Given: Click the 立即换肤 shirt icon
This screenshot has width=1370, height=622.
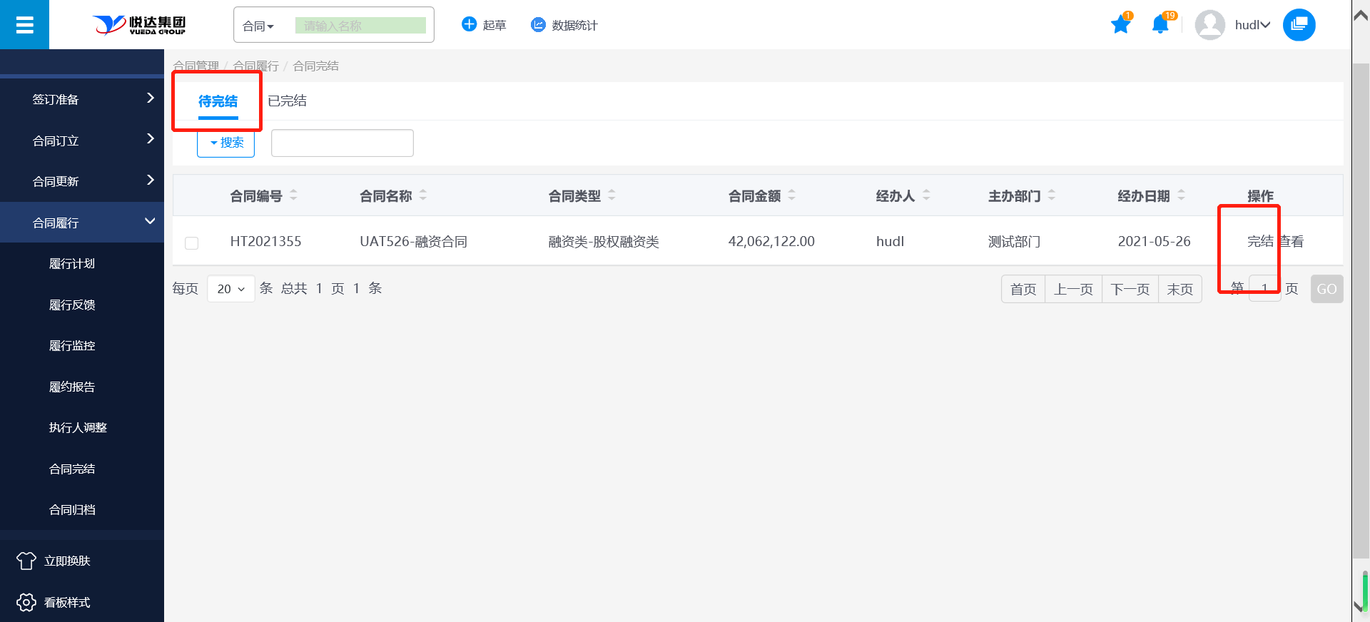Looking at the screenshot, I should click(26, 561).
